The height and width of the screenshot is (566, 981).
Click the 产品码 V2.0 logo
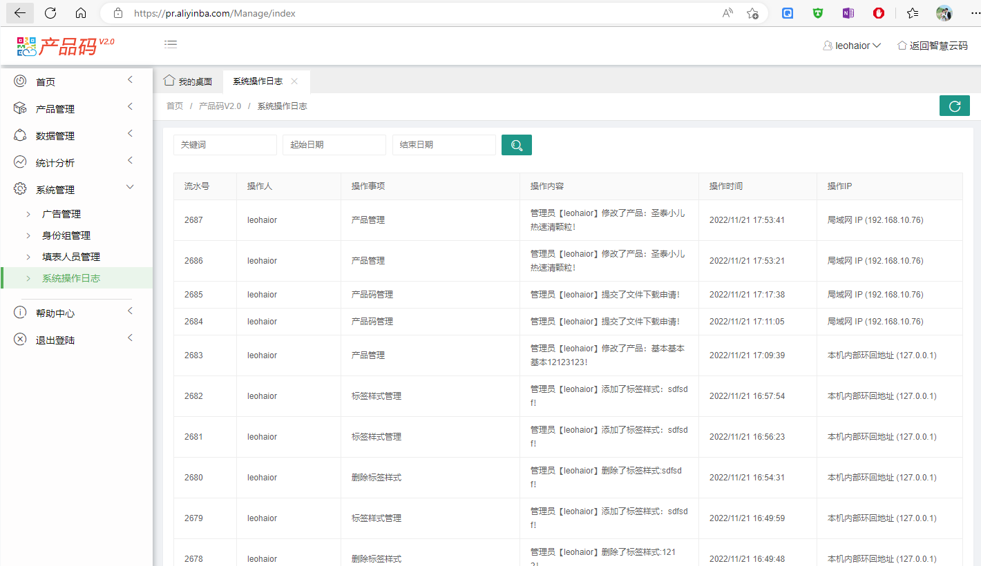coord(66,46)
